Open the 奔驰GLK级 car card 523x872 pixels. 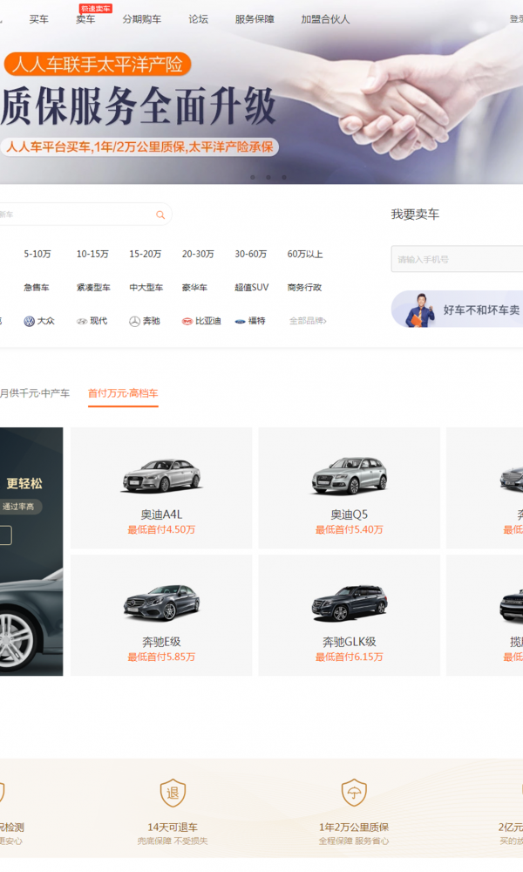349,615
